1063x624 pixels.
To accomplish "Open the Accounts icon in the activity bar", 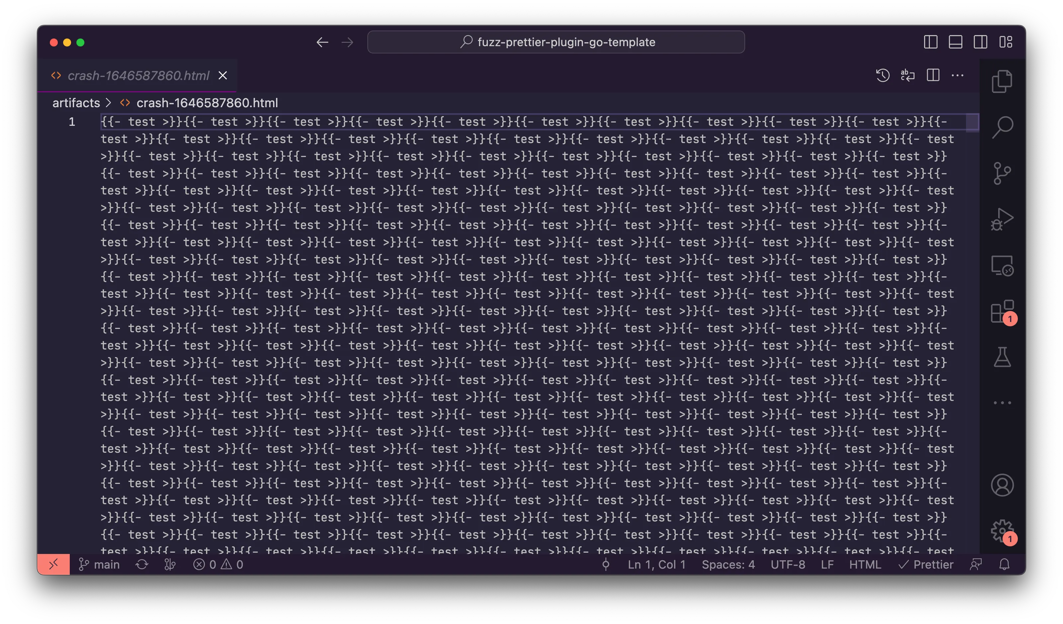I will (1002, 485).
